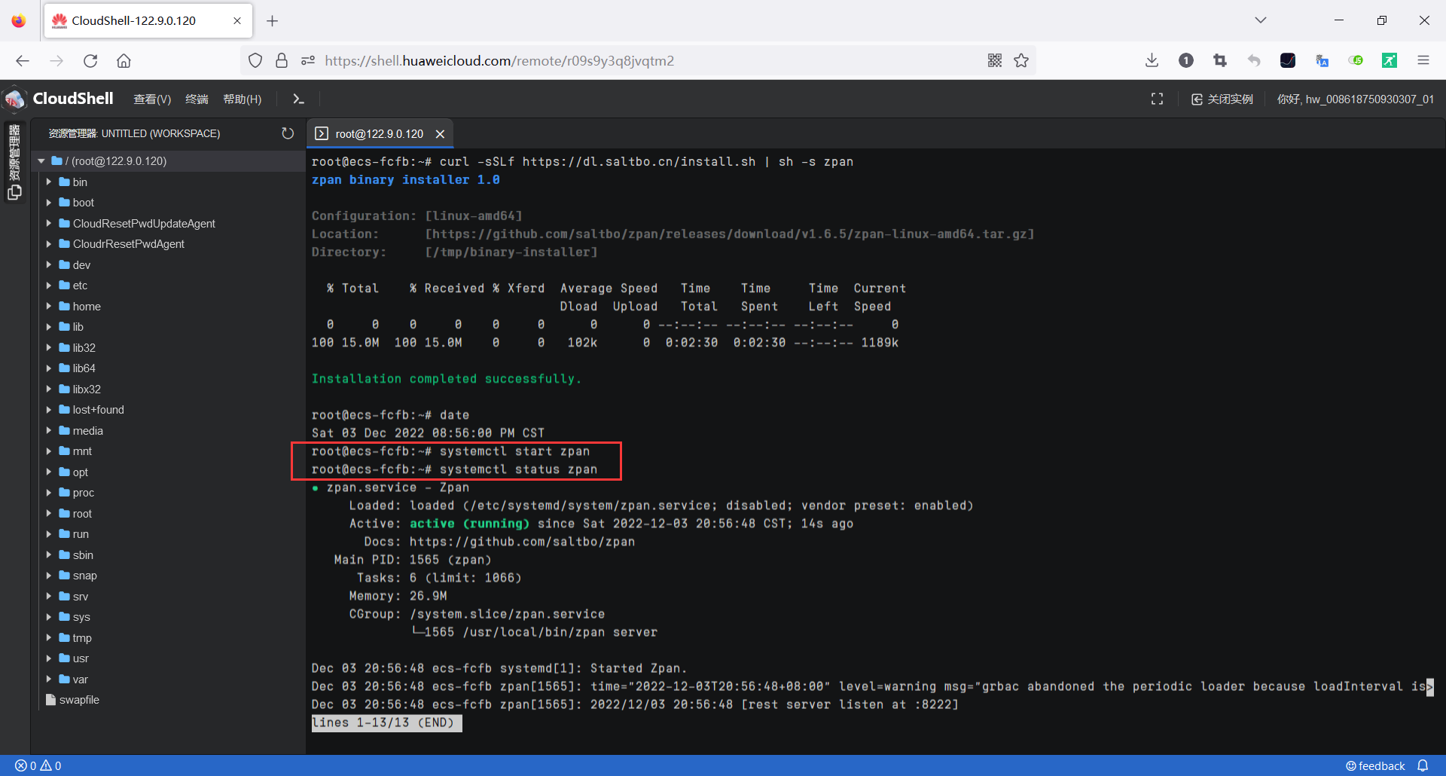Open the notifications bell in status bar
This screenshot has width=1446, height=776.
[x=1423, y=765]
